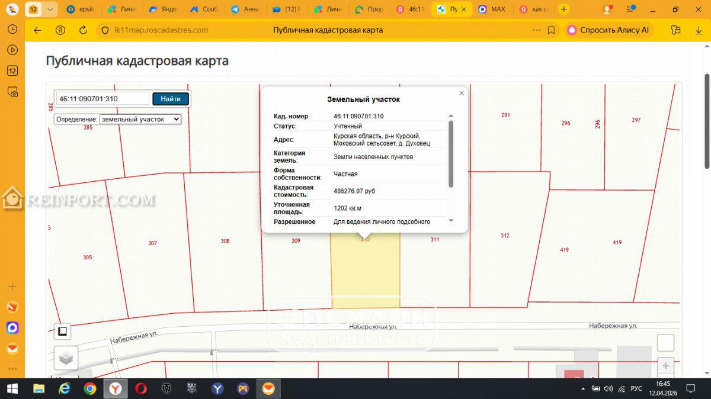The width and height of the screenshot is (711, 399).
Task: Select parcel 312 on the map
Action: [505, 236]
